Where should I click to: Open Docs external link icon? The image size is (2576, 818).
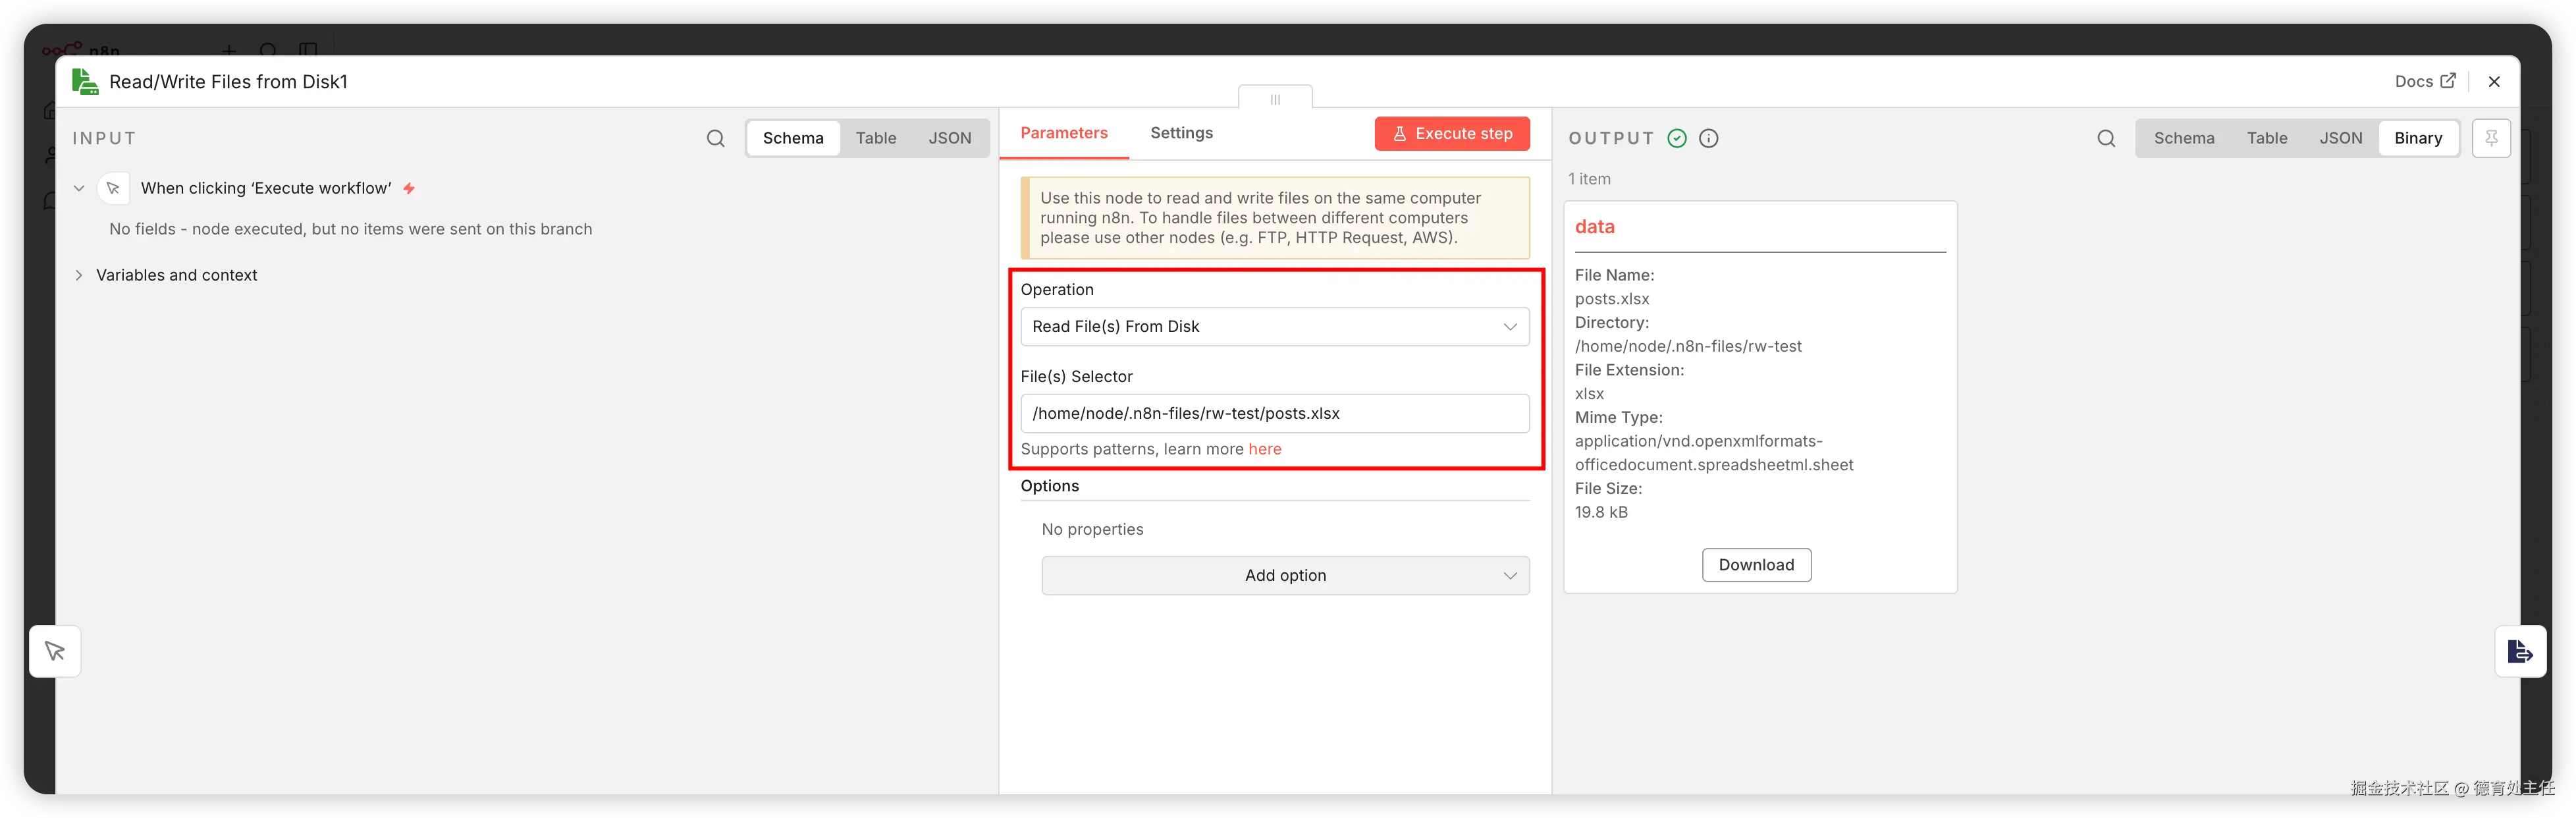point(2447,81)
